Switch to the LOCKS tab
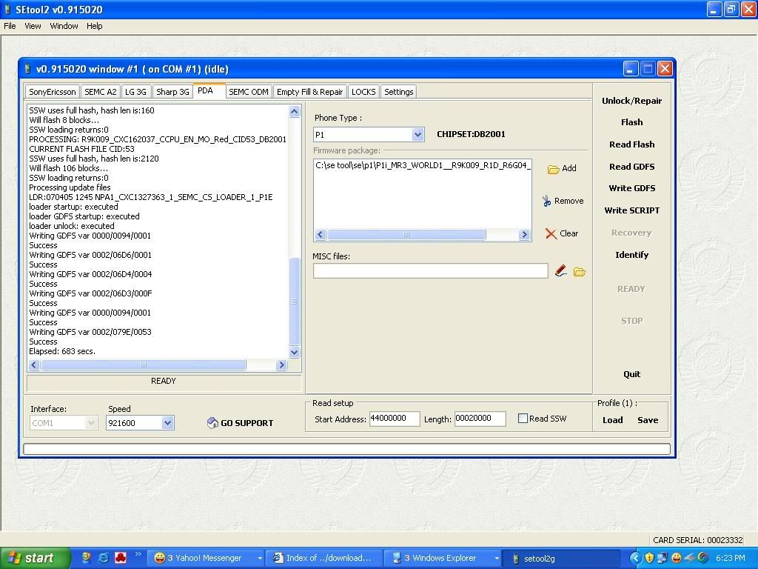The image size is (758, 569). pyautogui.click(x=363, y=92)
